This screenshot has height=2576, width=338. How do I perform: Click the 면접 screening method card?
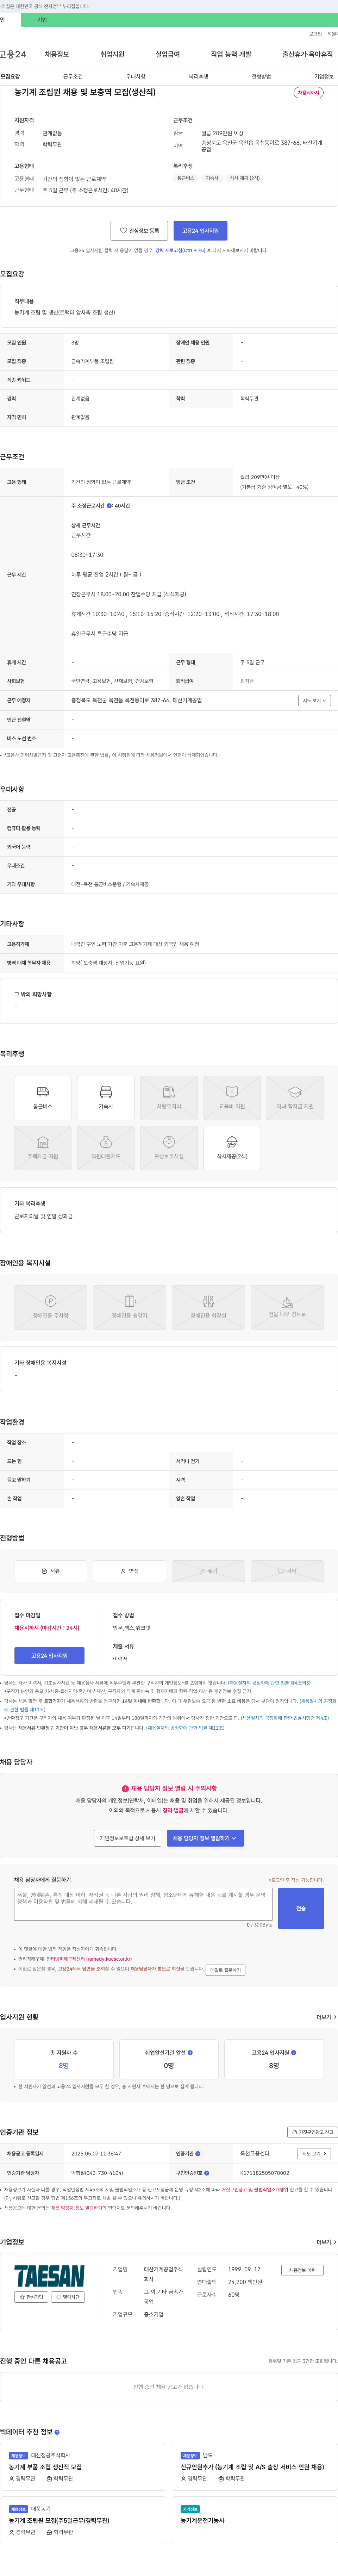pos(130,1571)
